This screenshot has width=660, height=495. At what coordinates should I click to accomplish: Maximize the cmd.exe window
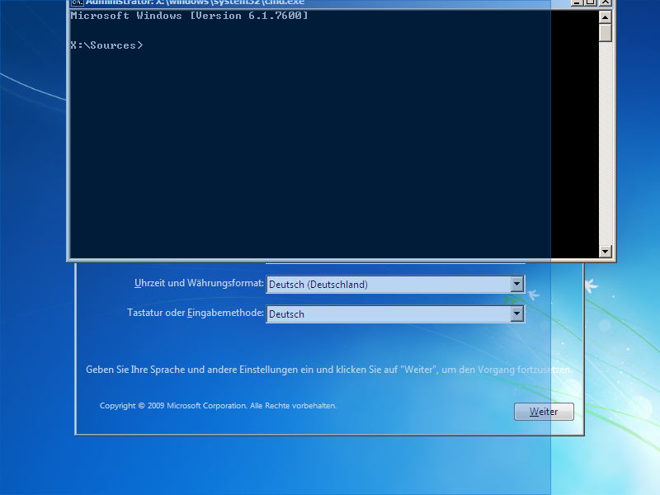[x=591, y=2]
